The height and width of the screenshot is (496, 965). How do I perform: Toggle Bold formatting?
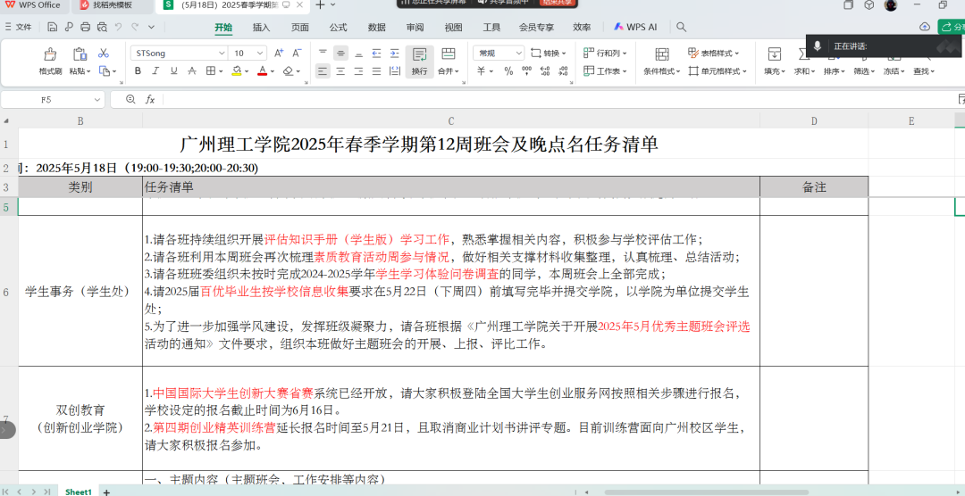click(x=138, y=71)
